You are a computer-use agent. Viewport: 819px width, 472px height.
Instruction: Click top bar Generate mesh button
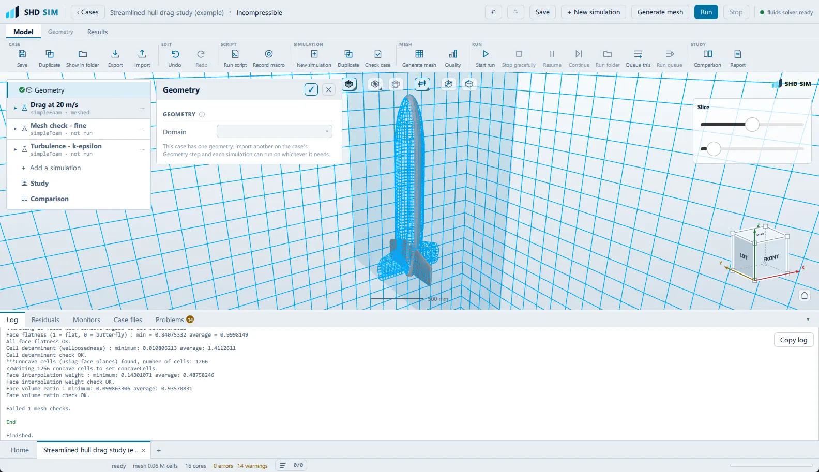pyautogui.click(x=660, y=12)
